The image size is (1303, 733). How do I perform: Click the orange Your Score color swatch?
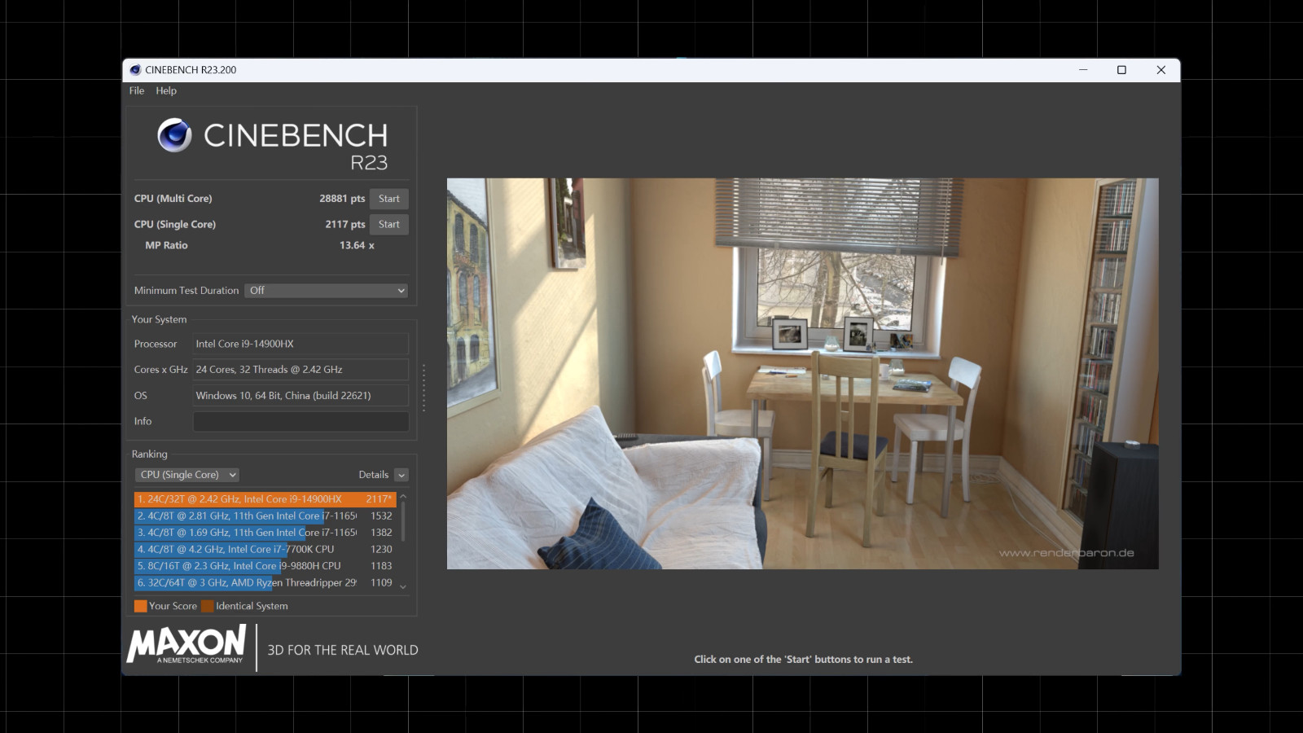point(141,606)
